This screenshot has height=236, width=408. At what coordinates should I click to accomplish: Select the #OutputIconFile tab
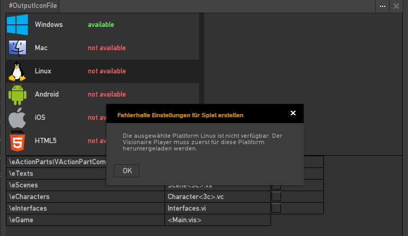(x=33, y=6)
